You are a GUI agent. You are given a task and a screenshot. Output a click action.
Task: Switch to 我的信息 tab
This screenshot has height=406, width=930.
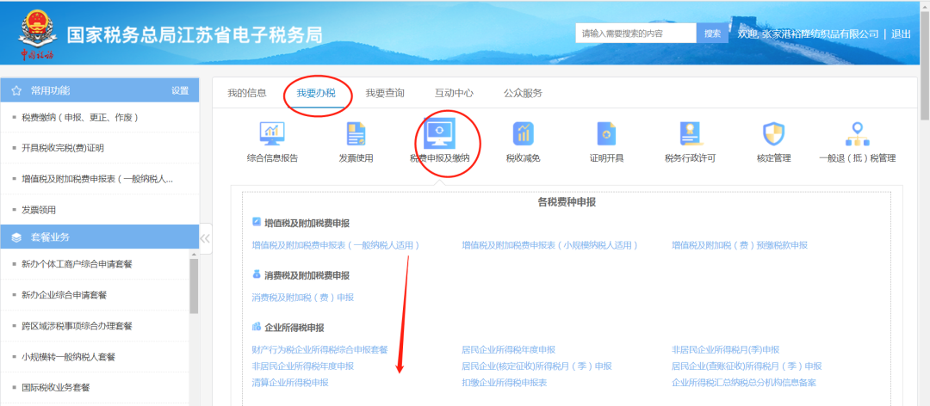point(247,93)
